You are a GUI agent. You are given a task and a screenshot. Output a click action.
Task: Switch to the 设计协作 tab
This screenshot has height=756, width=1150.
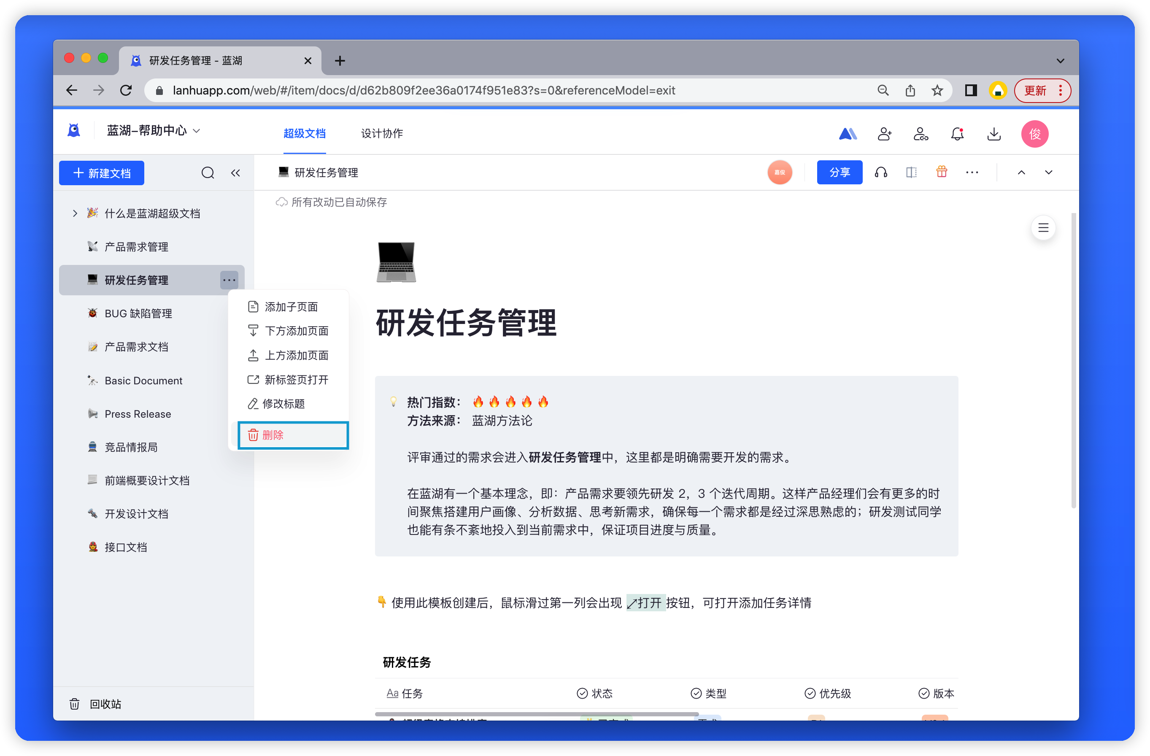click(x=382, y=133)
